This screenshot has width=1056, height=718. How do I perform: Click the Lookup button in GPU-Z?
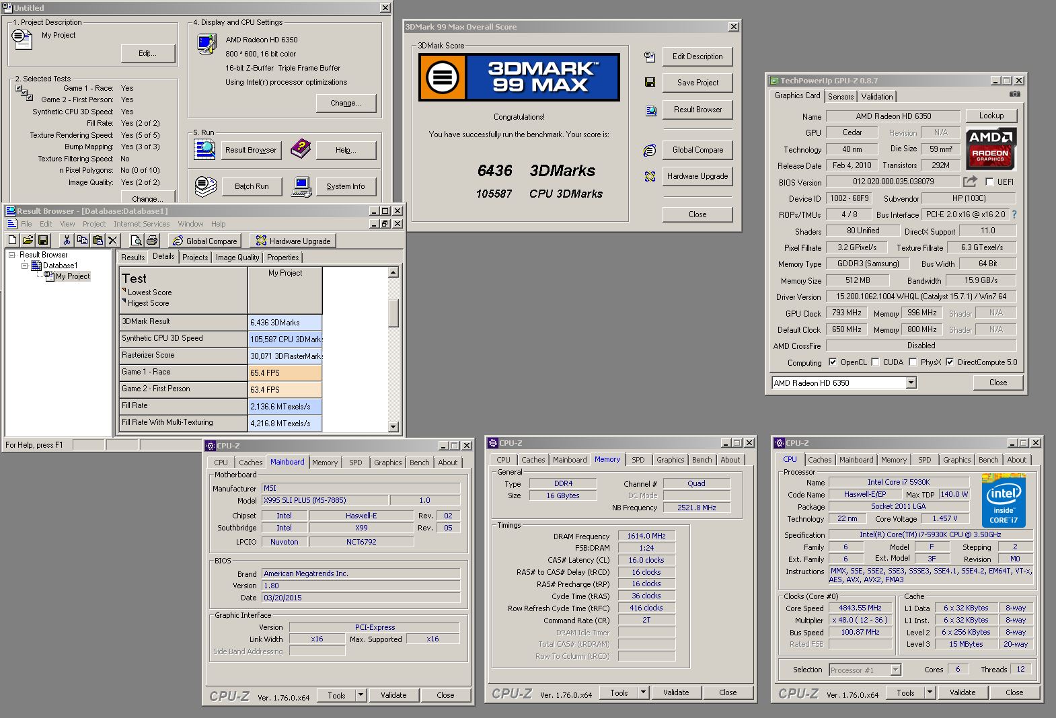pos(991,116)
